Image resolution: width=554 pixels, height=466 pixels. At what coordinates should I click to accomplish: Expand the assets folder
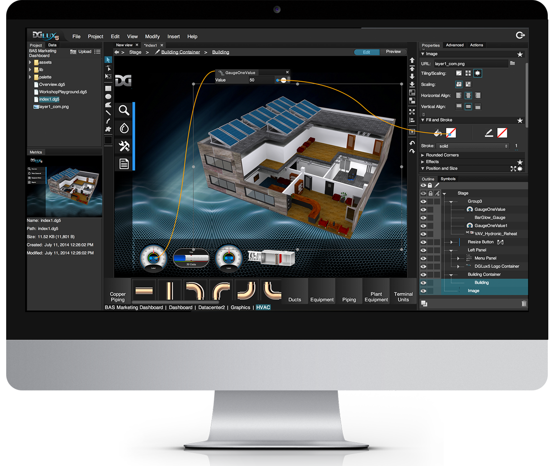pos(30,62)
